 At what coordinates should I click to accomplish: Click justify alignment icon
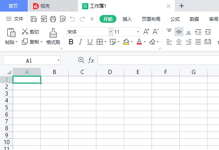click(198, 42)
